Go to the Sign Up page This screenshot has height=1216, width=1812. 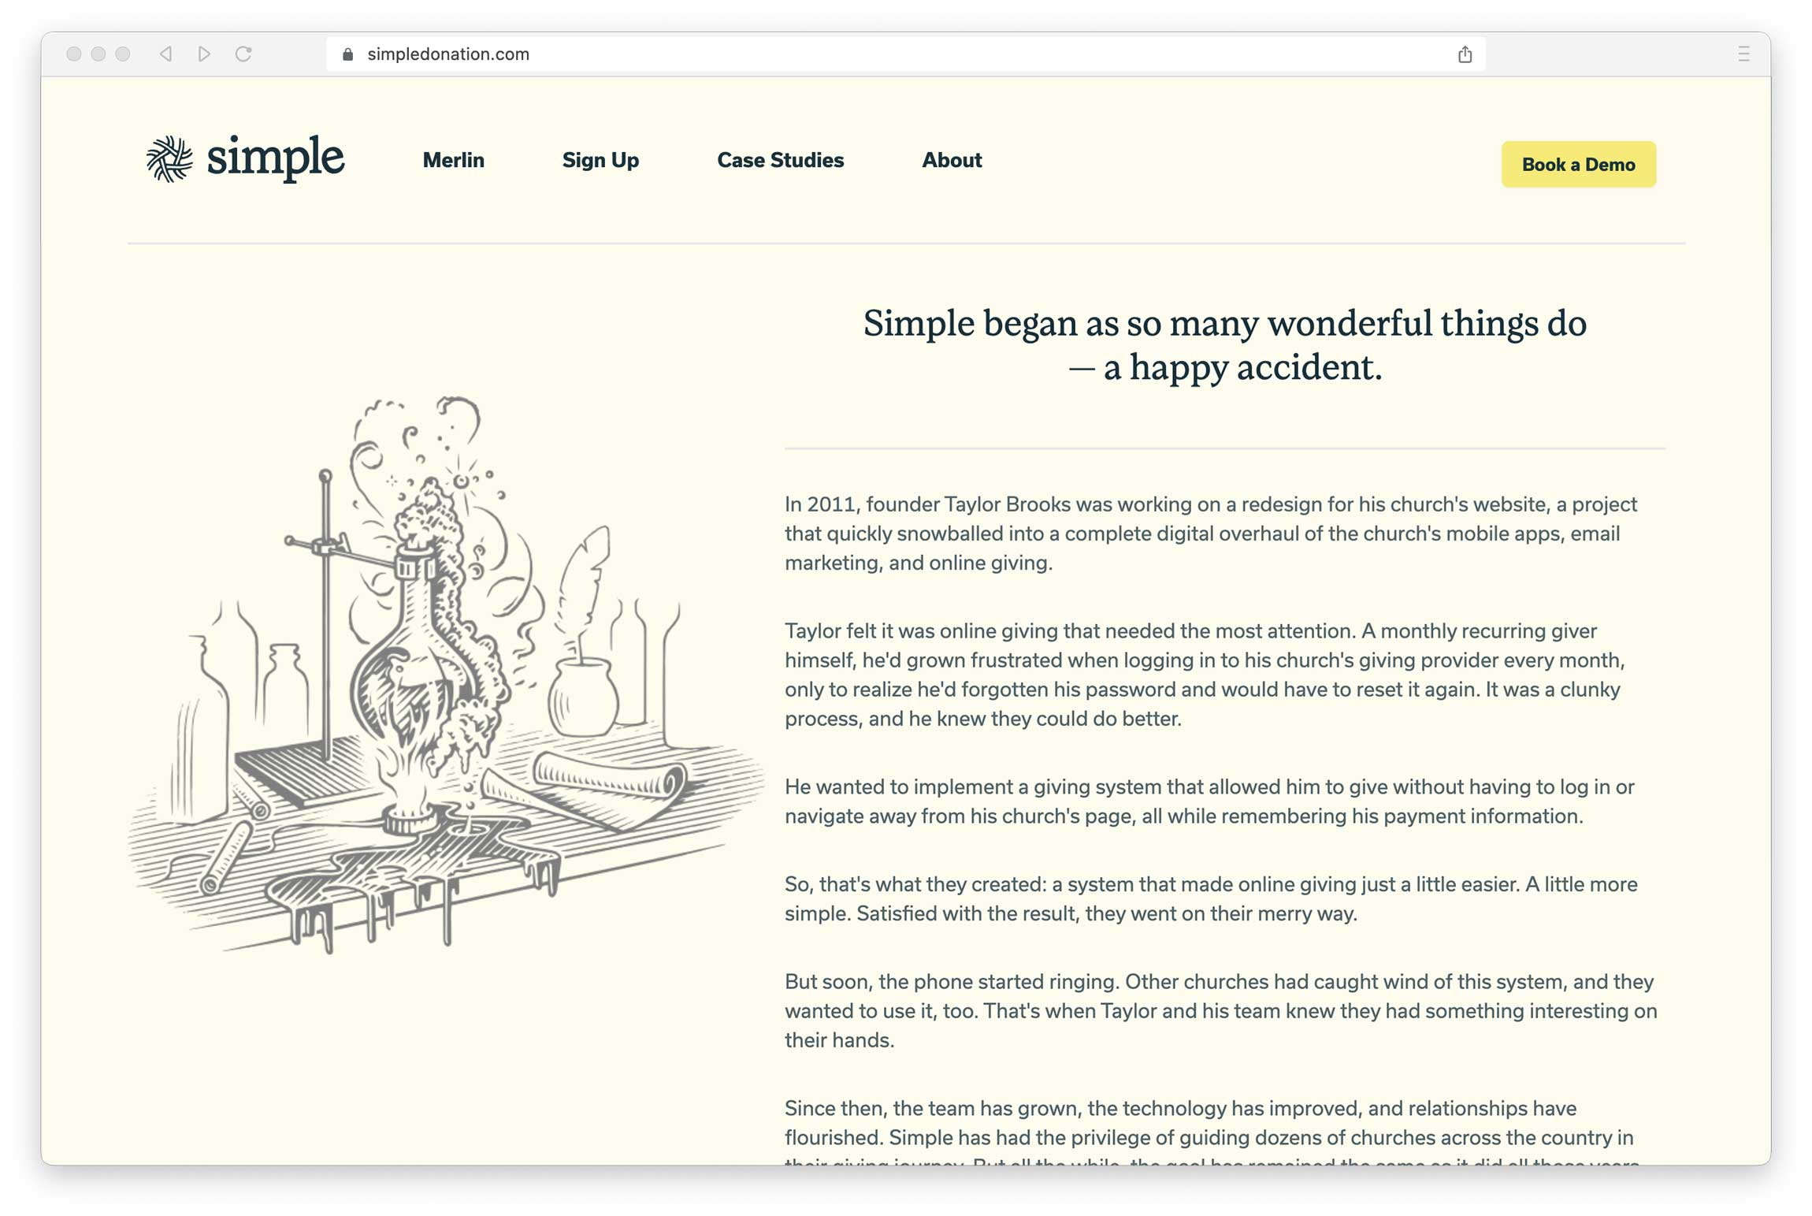pos(600,160)
